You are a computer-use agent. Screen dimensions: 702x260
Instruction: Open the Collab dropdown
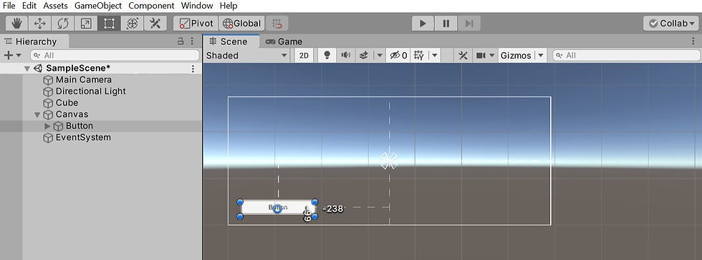pos(670,24)
